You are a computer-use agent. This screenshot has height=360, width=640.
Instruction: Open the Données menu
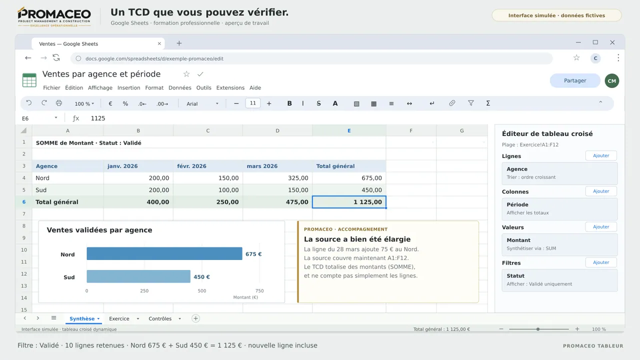[180, 87]
